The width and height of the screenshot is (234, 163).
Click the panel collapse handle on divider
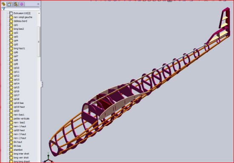click(42, 84)
